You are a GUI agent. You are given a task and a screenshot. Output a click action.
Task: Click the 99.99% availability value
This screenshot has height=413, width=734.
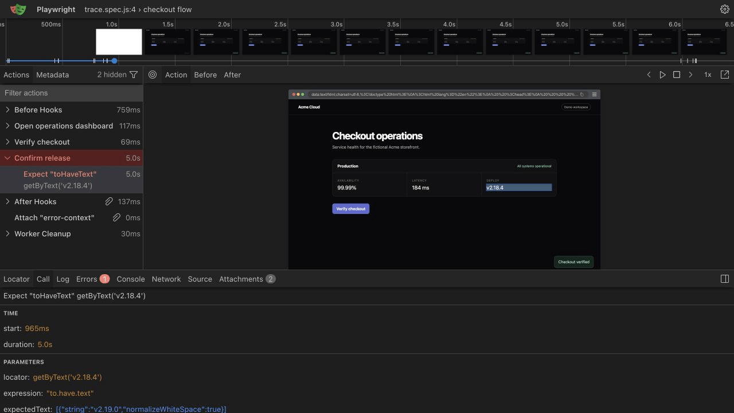[347, 188]
